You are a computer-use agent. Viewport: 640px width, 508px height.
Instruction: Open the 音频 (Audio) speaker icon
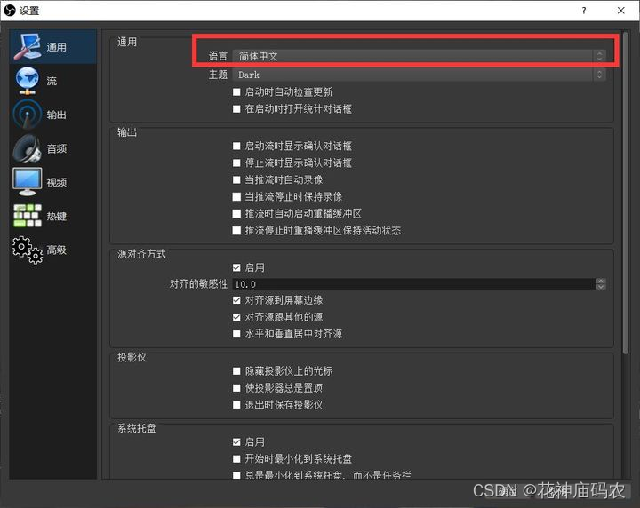click(27, 148)
